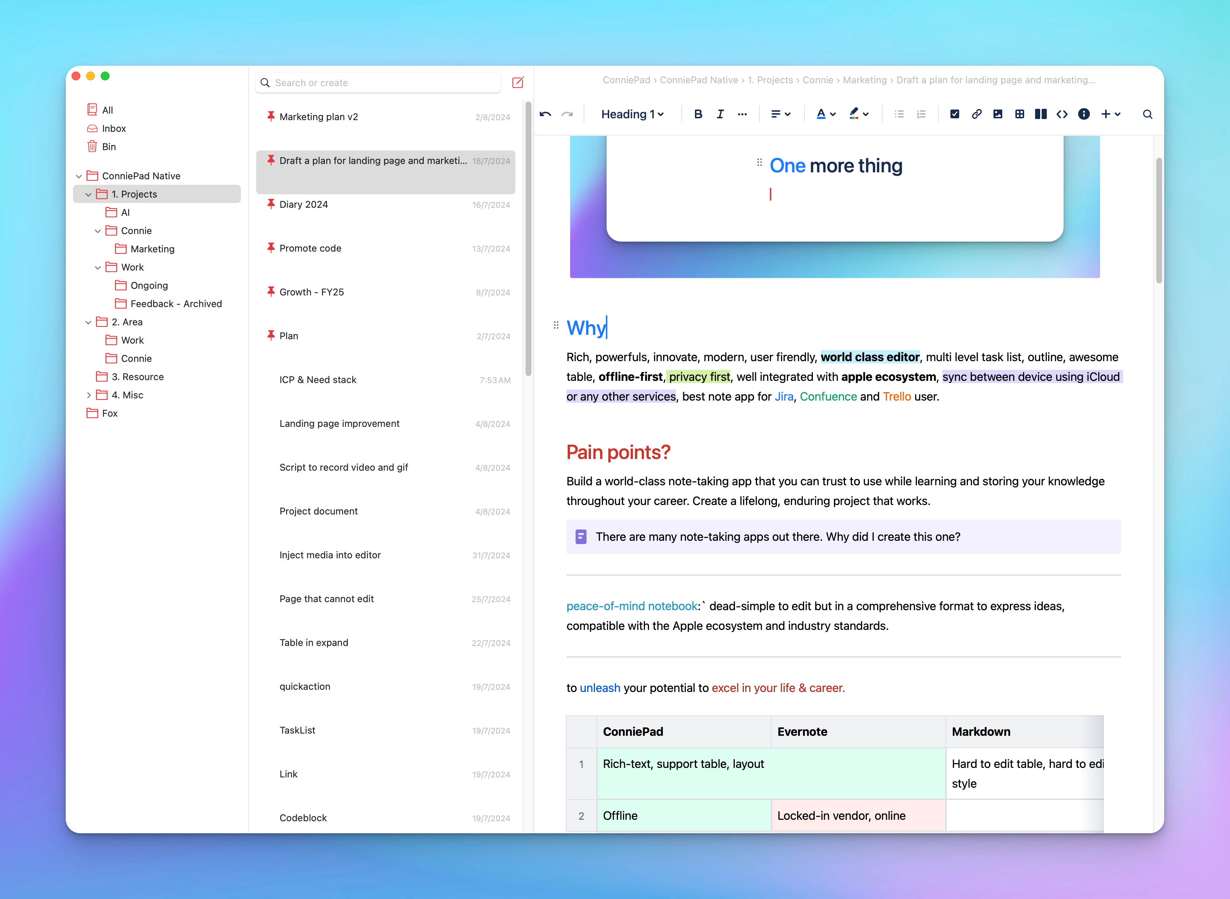Expand the 4. Misc folder
Viewport: 1230px width, 899px height.
[x=89, y=395]
